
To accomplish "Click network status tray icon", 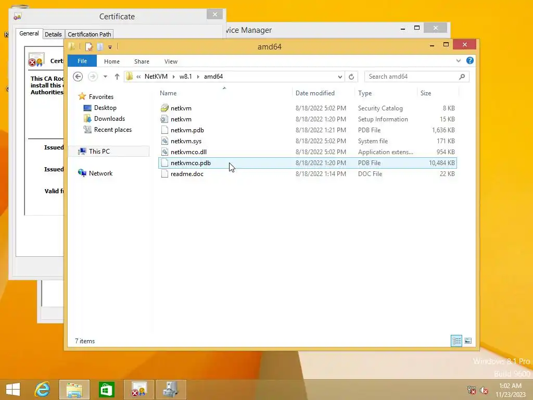I will point(472,390).
